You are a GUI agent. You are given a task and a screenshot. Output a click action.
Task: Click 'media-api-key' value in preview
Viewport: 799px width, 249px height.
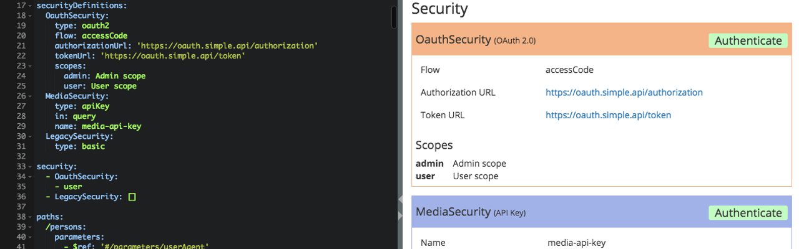[x=576, y=243]
